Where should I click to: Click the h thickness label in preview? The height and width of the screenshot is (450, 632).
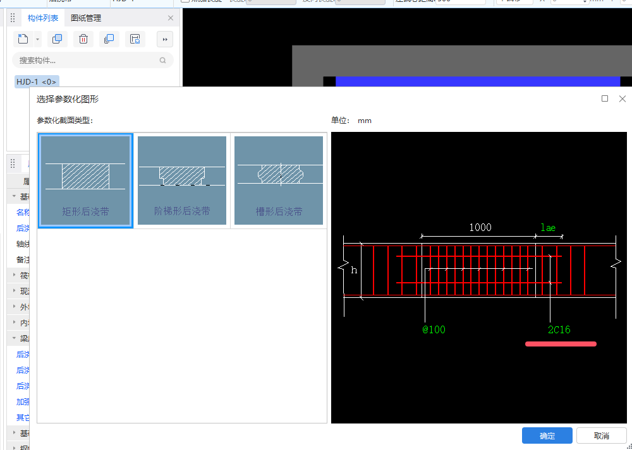354,270
